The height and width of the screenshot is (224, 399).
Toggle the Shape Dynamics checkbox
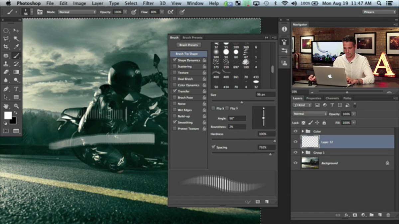[x=175, y=60]
